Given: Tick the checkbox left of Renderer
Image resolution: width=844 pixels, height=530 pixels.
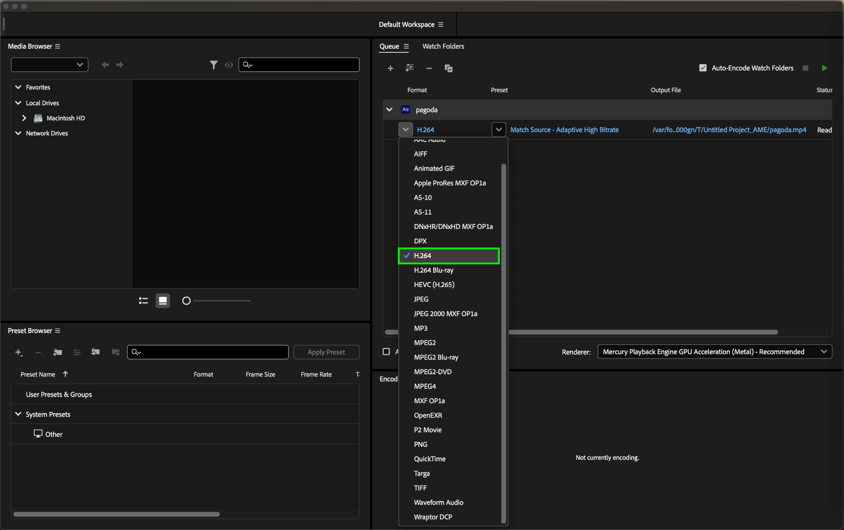Looking at the screenshot, I should pyautogui.click(x=386, y=352).
